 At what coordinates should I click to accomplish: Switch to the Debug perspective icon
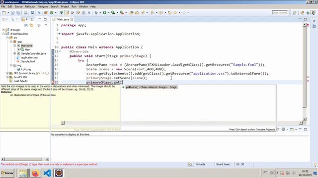coord(308,13)
